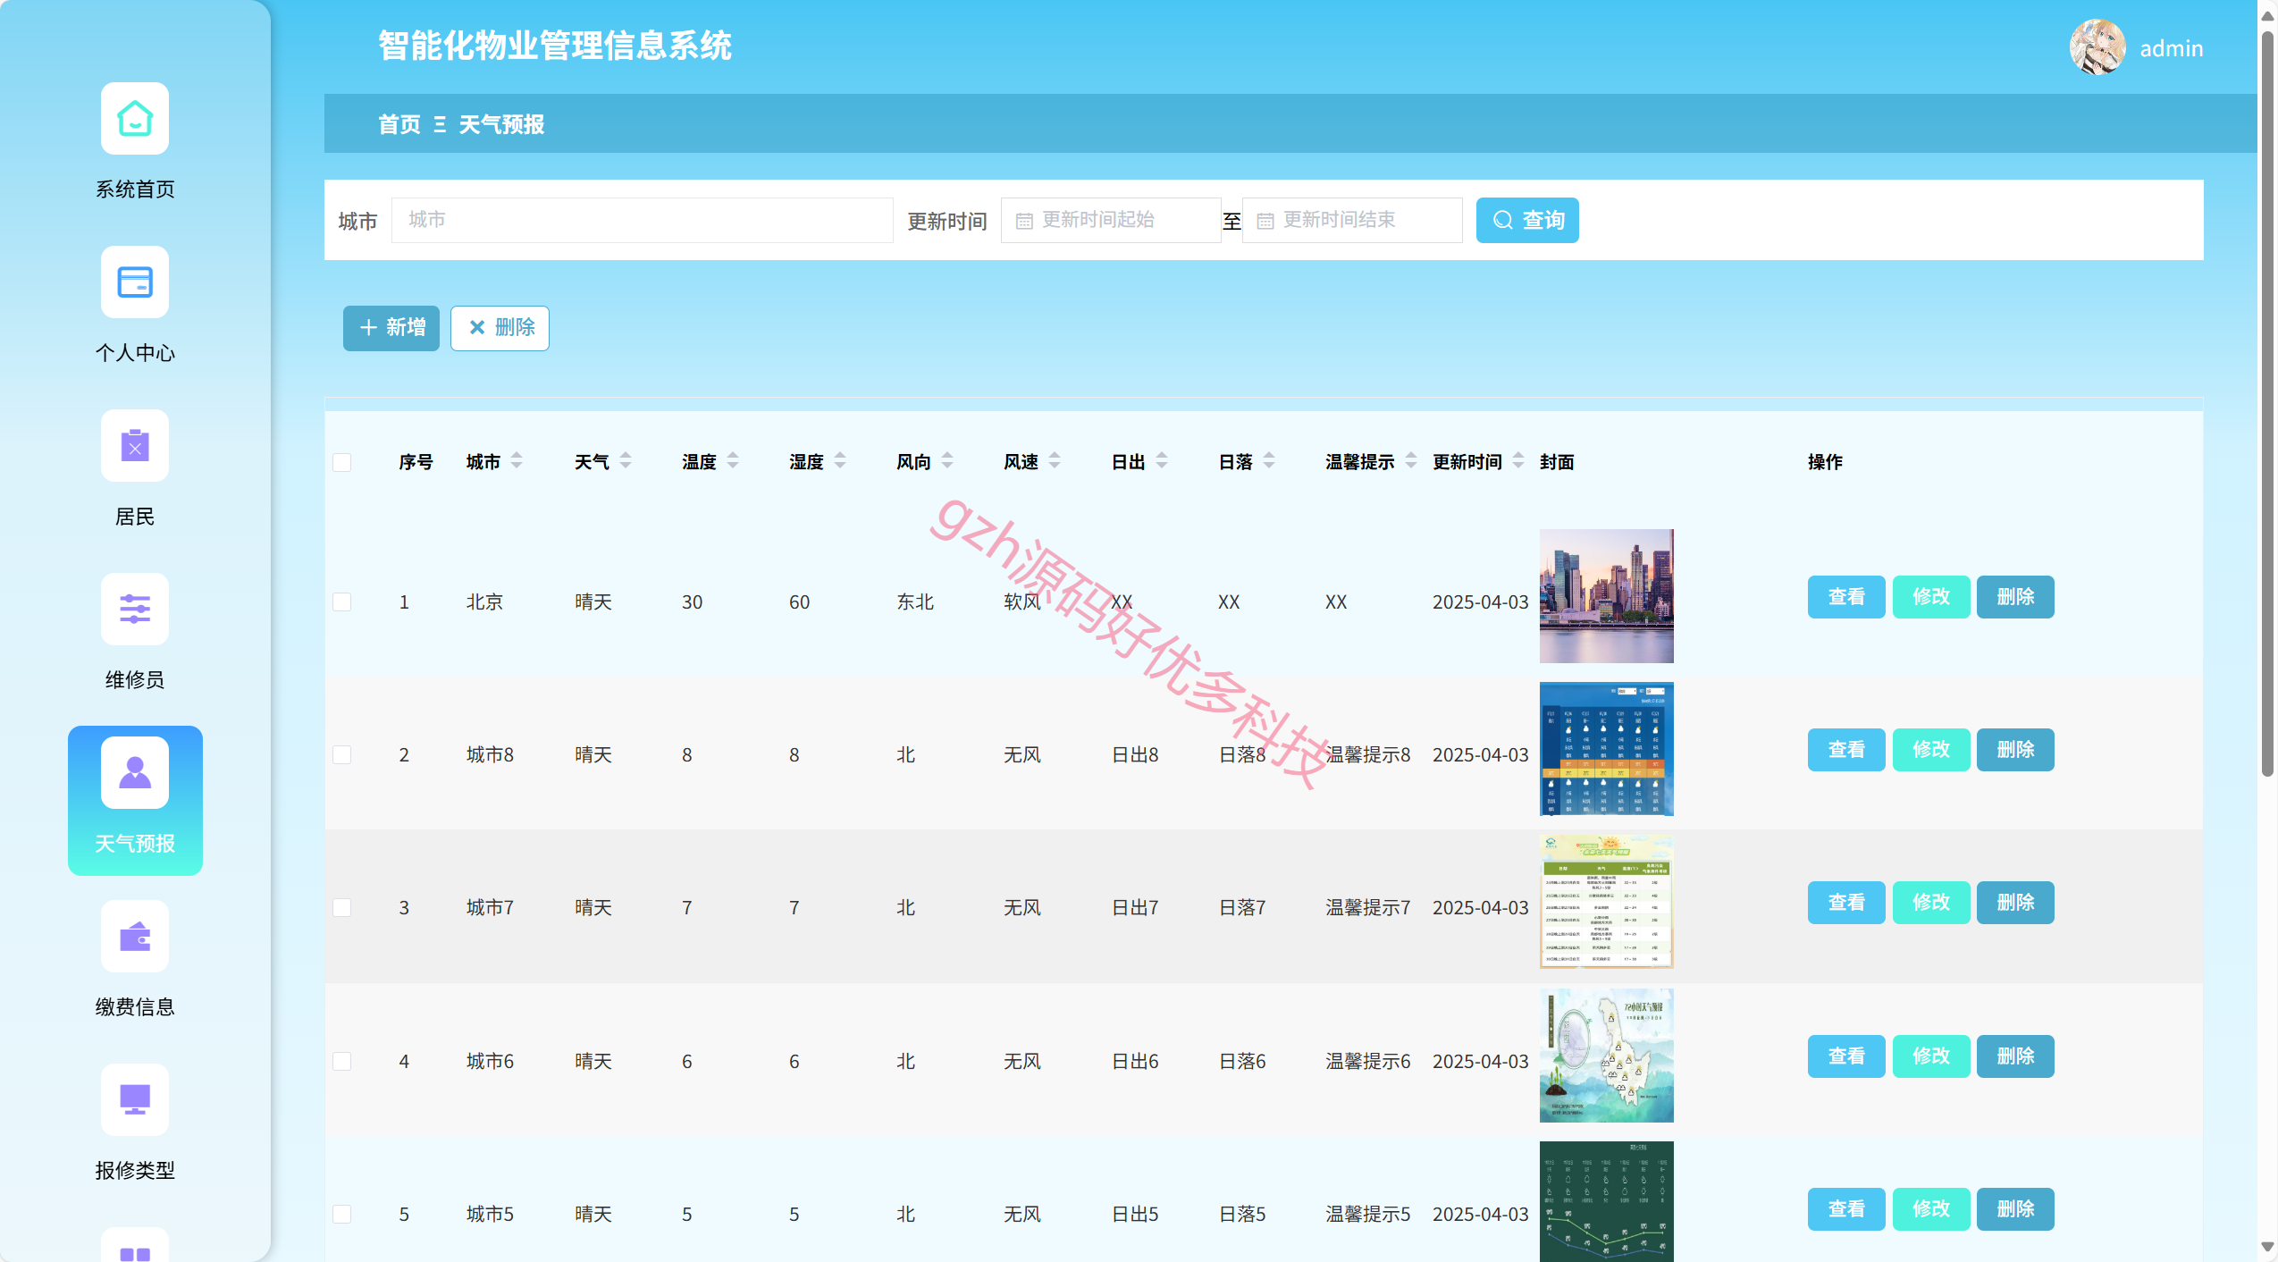Sort by 城市 column arrows
2278x1262 pixels.
point(517,461)
